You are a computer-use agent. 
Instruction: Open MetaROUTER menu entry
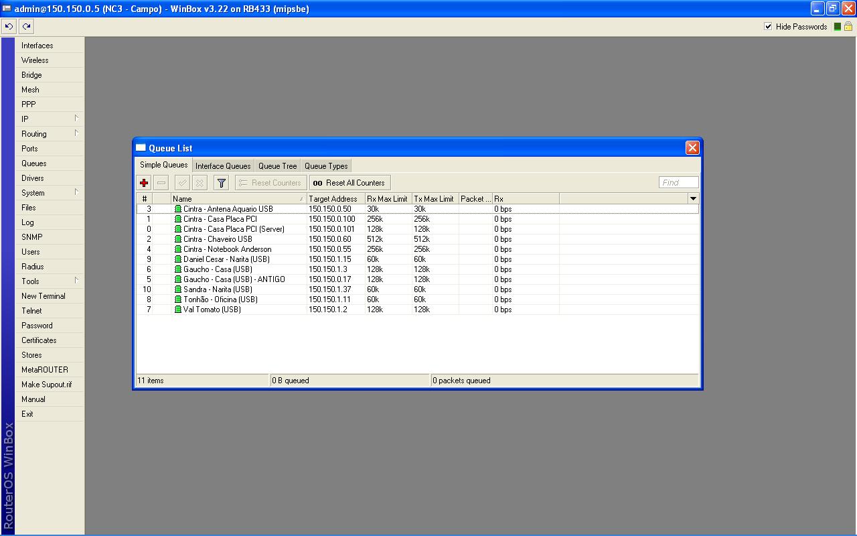coord(50,370)
